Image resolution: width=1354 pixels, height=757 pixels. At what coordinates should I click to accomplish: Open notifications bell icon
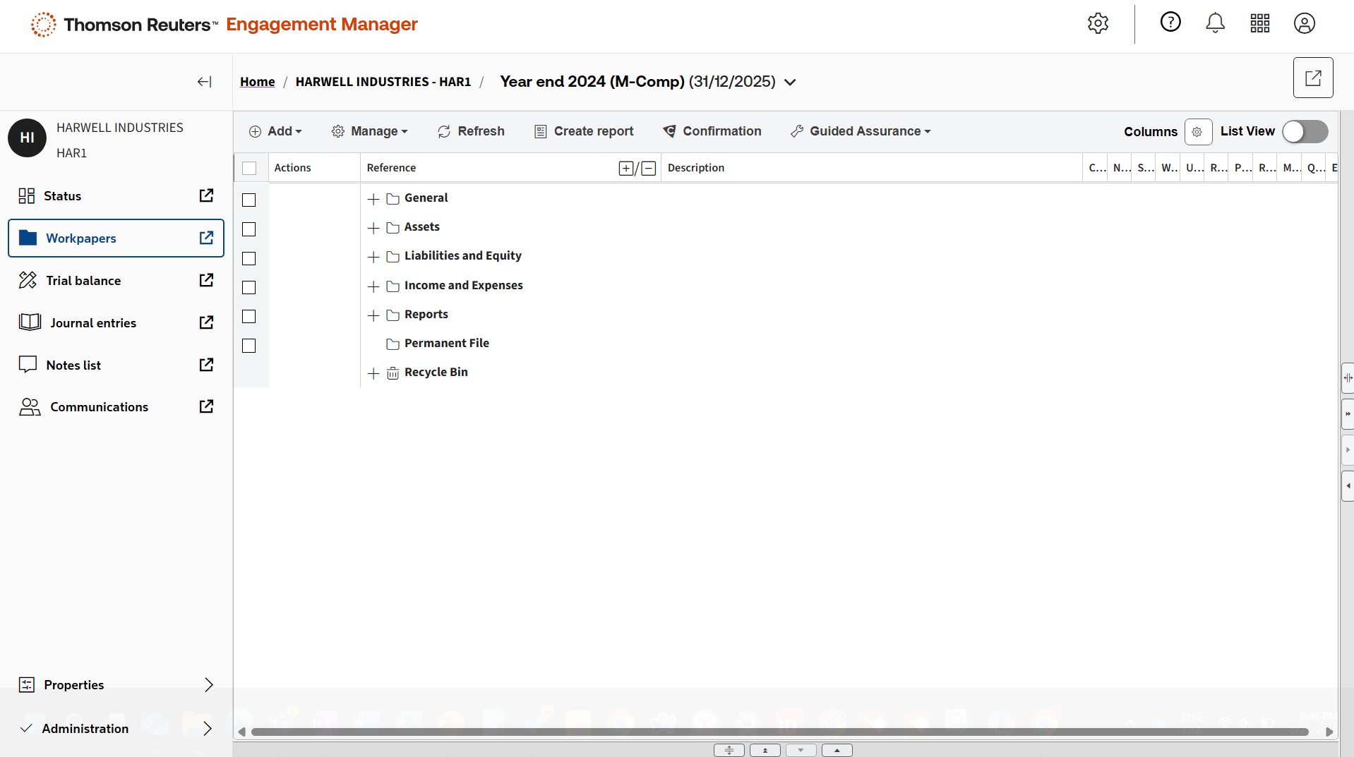(1215, 23)
